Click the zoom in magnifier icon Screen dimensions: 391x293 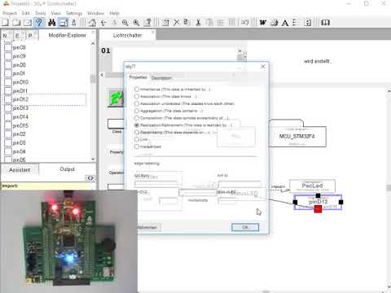[136, 23]
